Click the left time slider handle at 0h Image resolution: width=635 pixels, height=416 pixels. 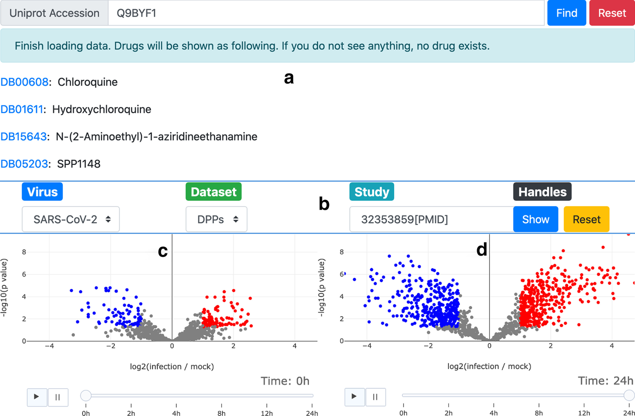86,395
